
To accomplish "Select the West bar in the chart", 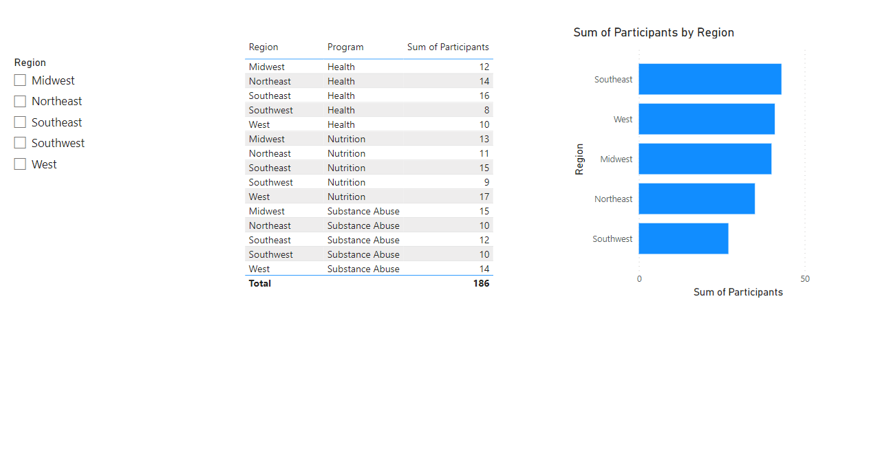I will click(x=705, y=119).
